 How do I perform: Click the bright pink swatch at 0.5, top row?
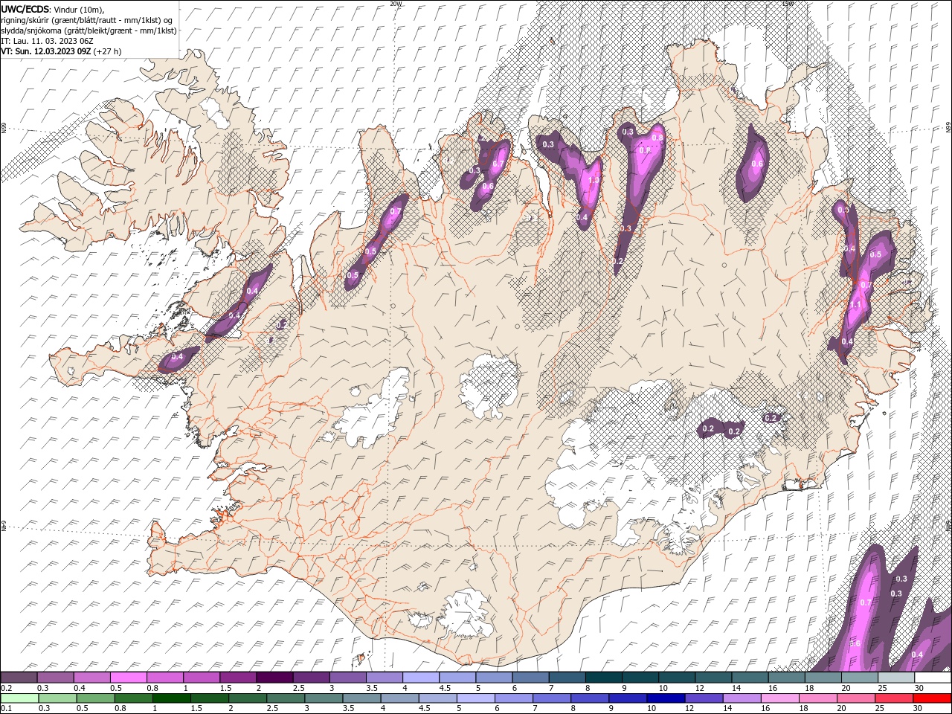128,678
